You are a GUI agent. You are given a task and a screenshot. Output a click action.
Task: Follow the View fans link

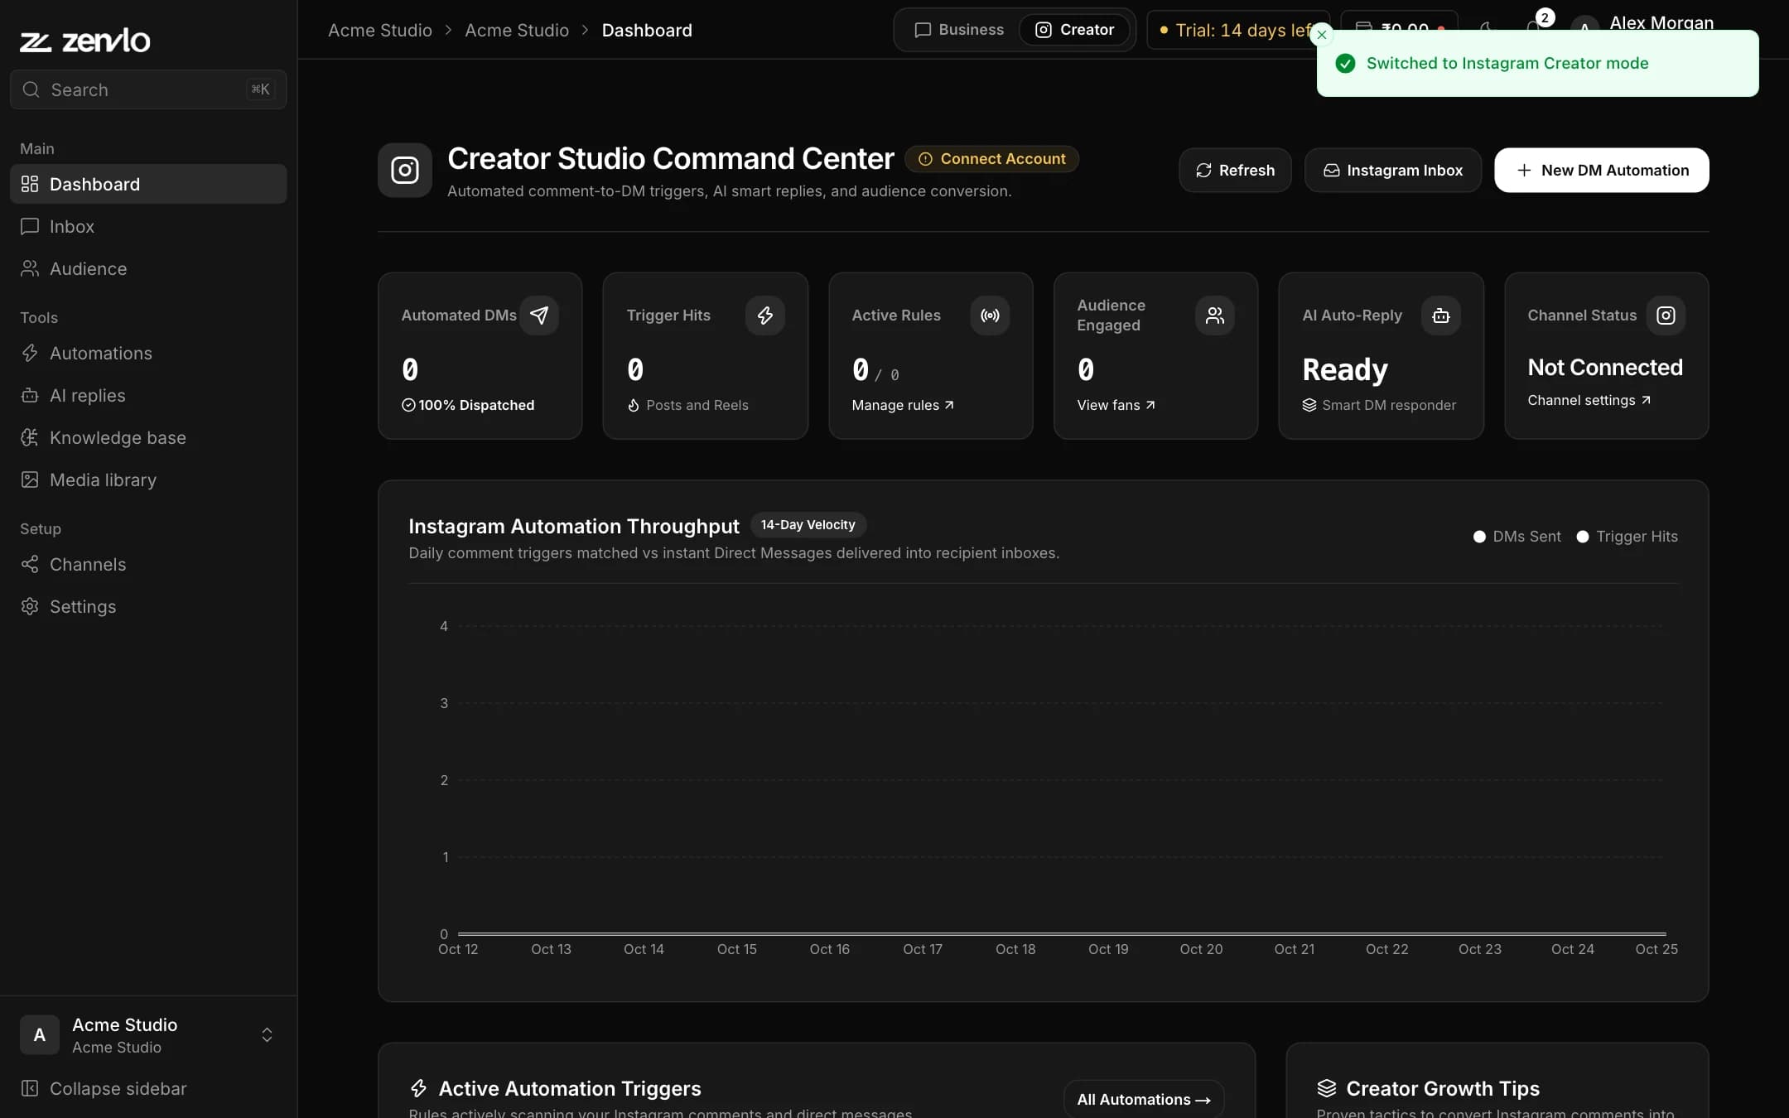pyautogui.click(x=1116, y=405)
